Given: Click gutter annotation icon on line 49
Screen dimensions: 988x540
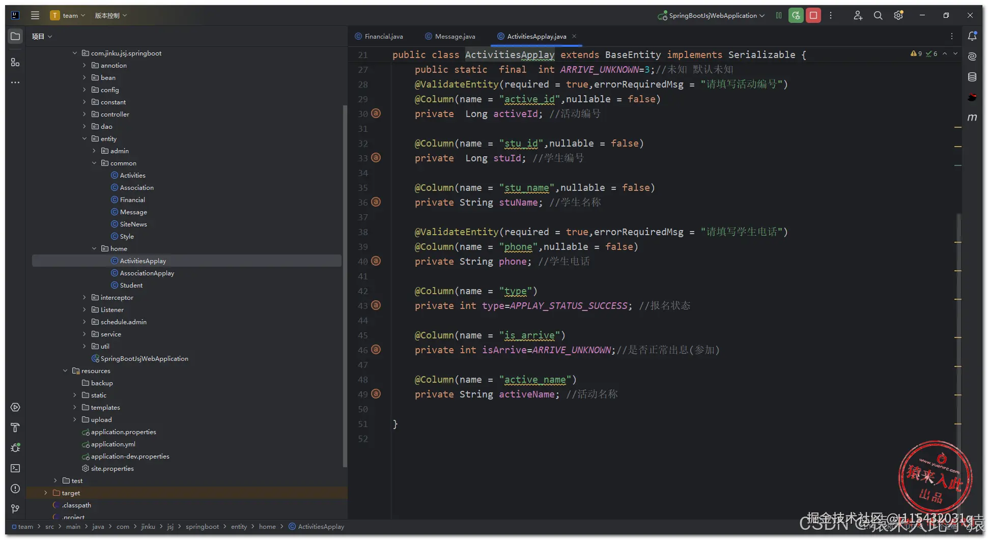Looking at the screenshot, I should point(376,394).
